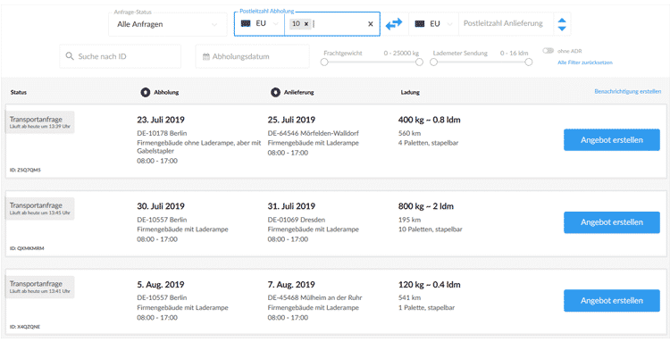Open pickup country EU dropdown
This screenshot has height=342, width=670.
point(260,24)
